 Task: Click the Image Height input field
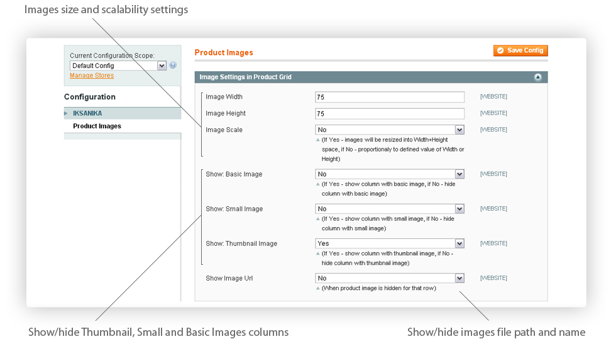click(390, 113)
